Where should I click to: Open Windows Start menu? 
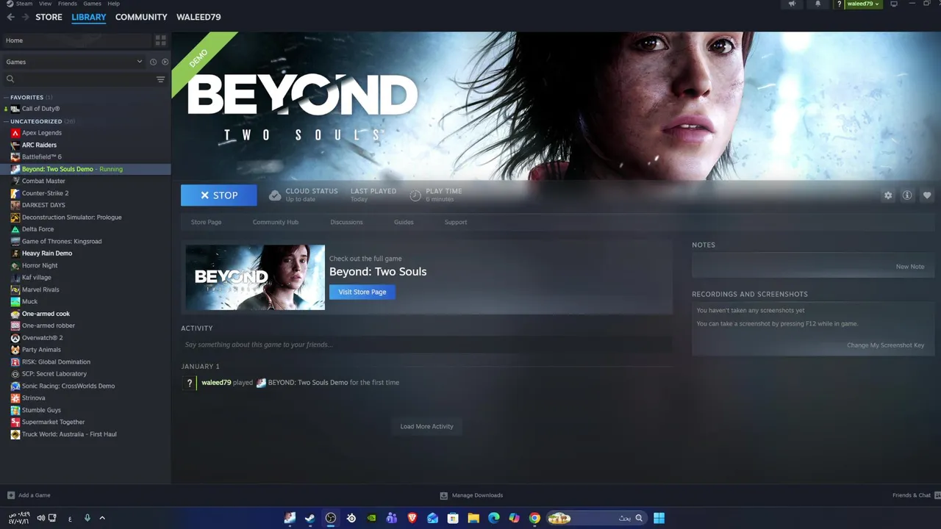(659, 518)
